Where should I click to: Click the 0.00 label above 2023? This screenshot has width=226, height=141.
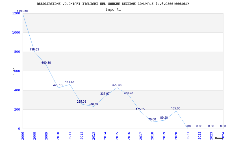[x=211, y=126]
